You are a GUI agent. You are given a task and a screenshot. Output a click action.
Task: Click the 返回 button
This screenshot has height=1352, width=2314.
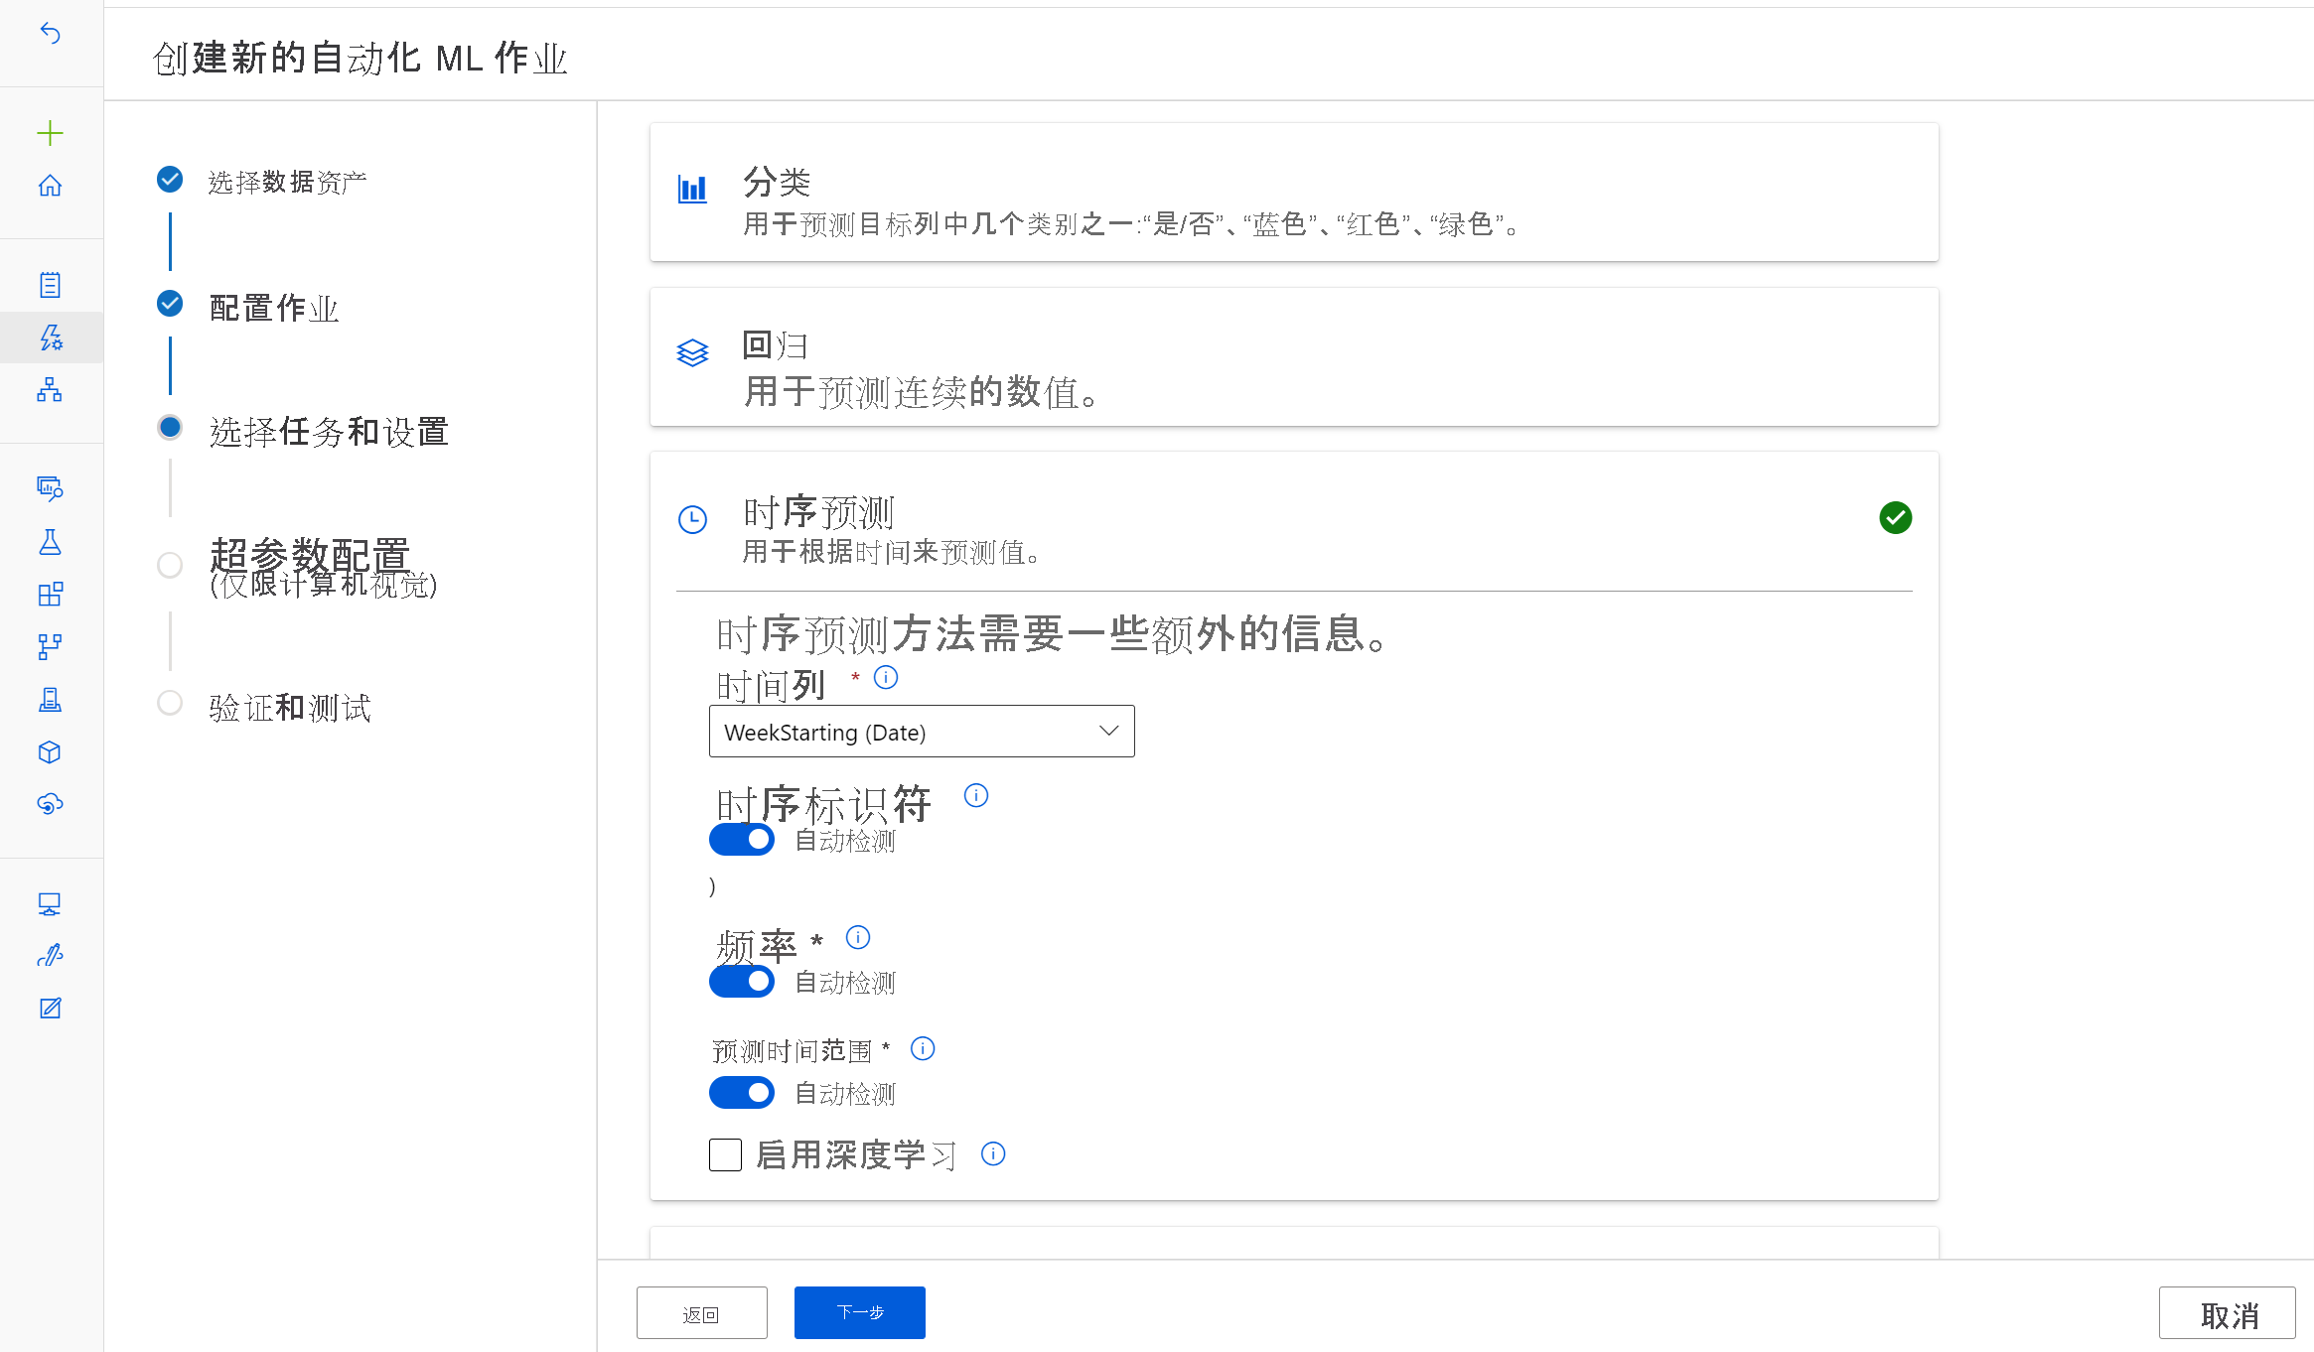click(701, 1313)
